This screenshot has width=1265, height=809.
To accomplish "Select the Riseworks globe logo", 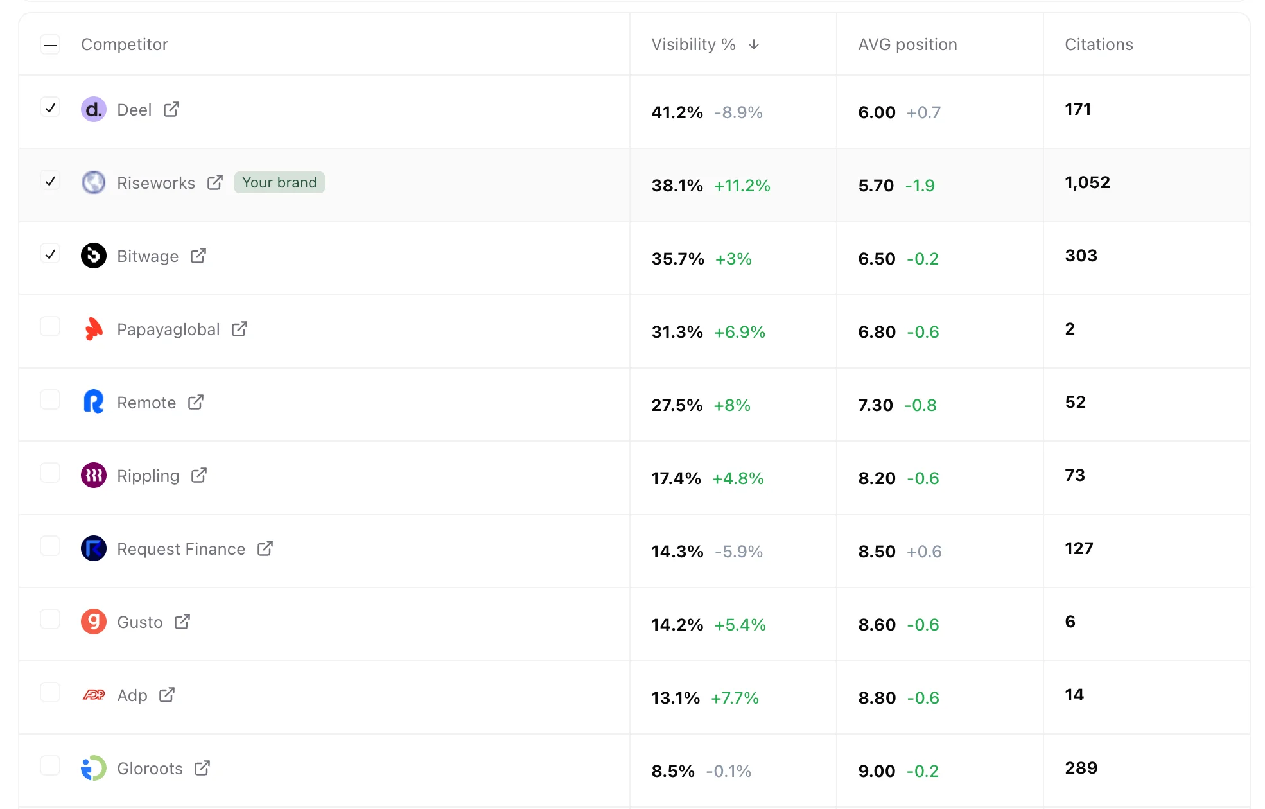I will pyautogui.click(x=93, y=183).
